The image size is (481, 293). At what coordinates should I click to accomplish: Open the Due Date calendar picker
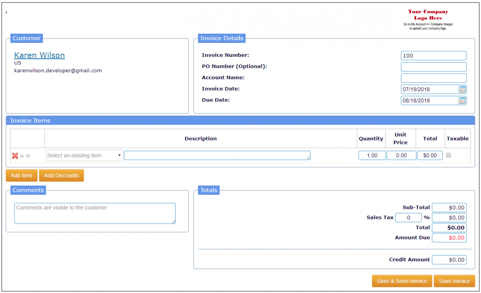462,100
